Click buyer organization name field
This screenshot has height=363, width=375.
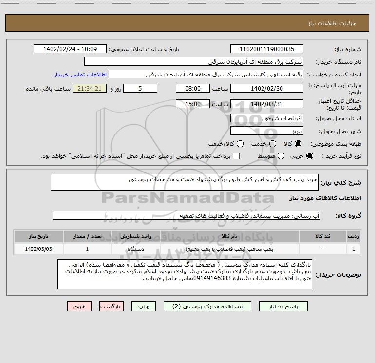pyautogui.click(x=194, y=61)
